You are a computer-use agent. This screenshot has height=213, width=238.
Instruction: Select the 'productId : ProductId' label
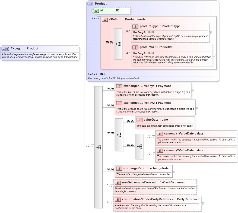(x=156, y=47)
